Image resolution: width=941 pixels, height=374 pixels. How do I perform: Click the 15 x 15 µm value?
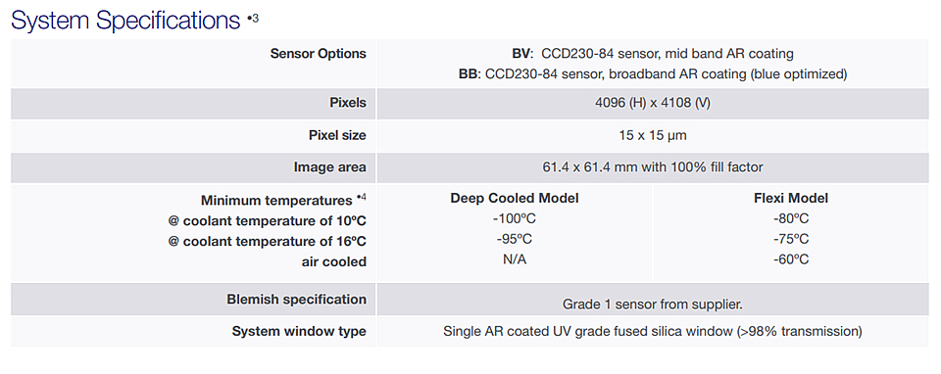653,135
